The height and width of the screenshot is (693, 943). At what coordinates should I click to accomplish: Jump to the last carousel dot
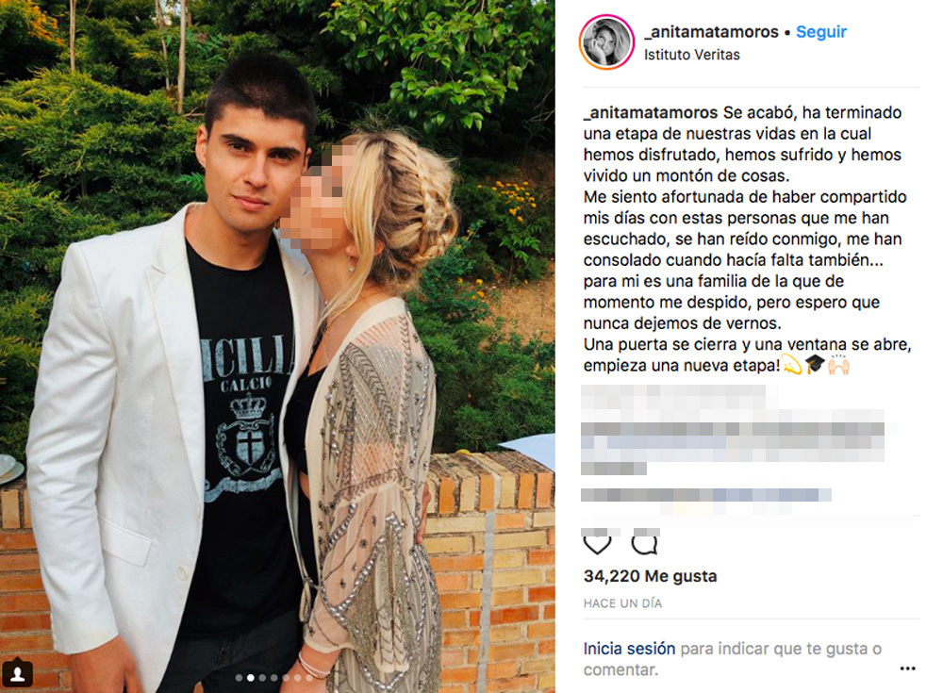tap(309, 678)
